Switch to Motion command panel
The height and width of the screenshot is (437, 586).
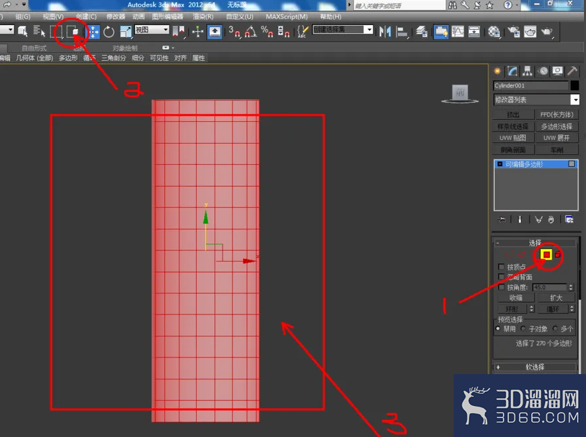(x=544, y=71)
